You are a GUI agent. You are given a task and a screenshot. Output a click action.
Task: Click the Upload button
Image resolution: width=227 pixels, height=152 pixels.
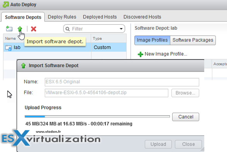158,144
